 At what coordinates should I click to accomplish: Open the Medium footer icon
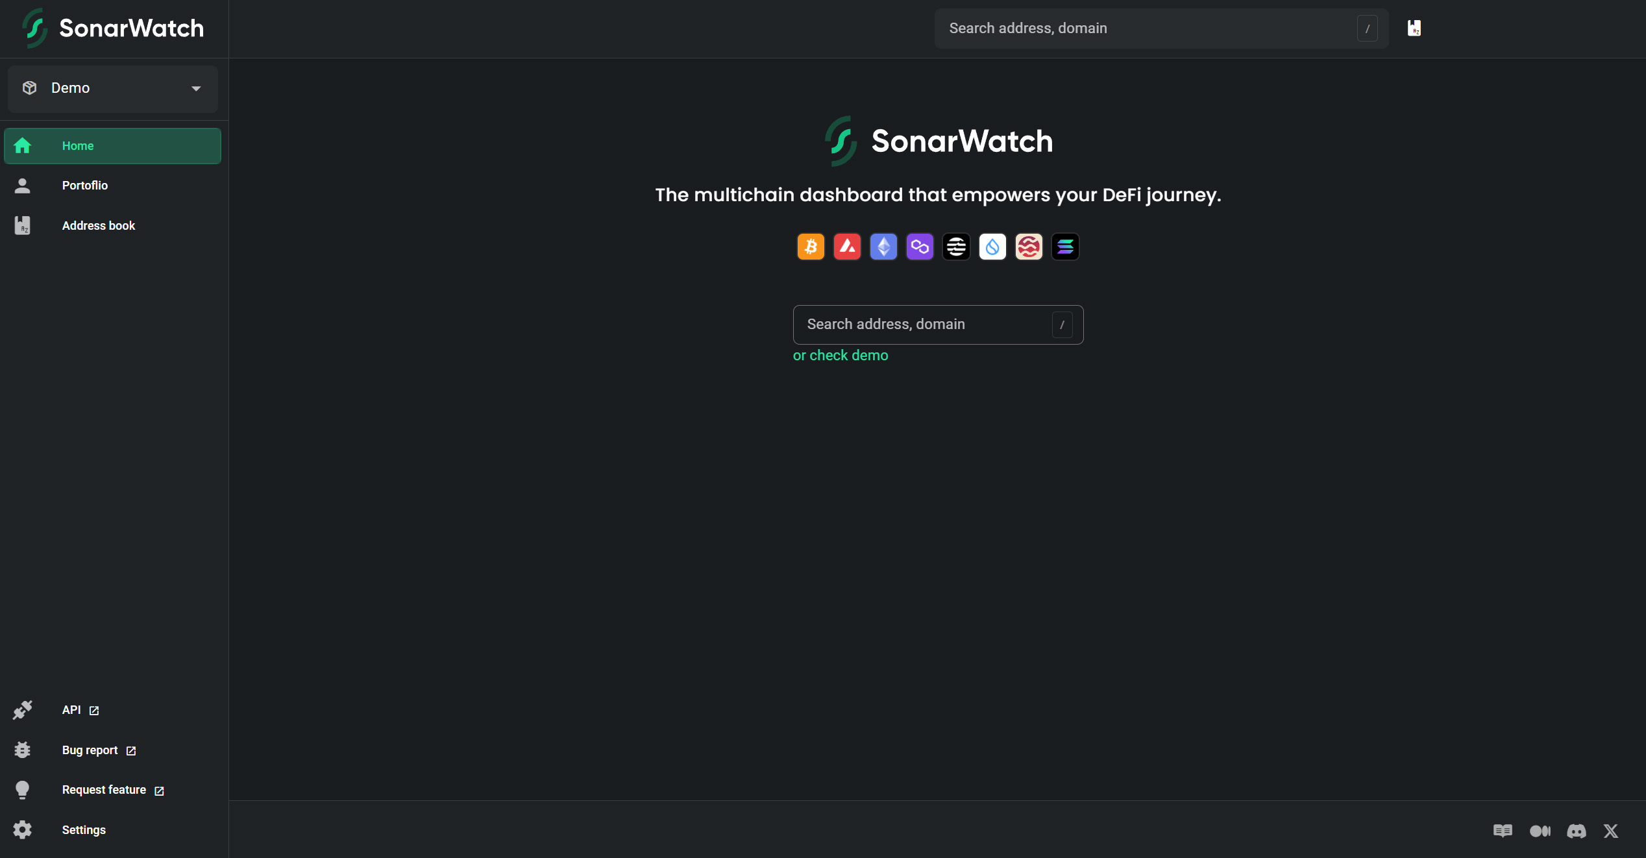click(1540, 831)
